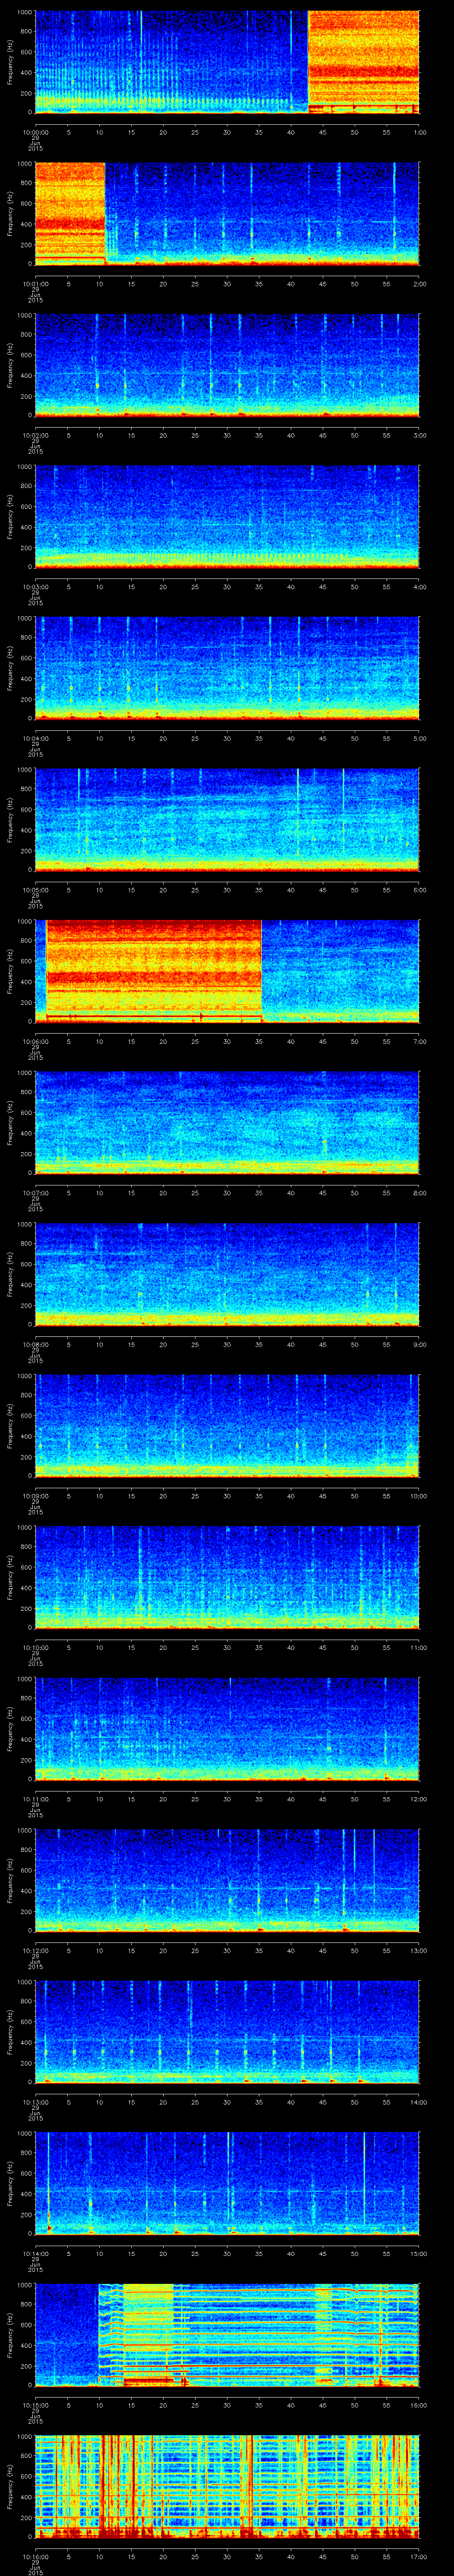Screen dimensions: 454x2576
Task: Select the spectrogram ending at 13:00
Action: [x=227, y=1880]
